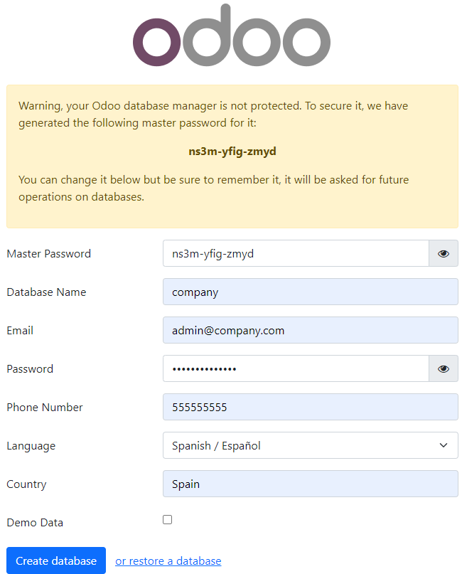Open the Language dropdown

click(310, 445)
